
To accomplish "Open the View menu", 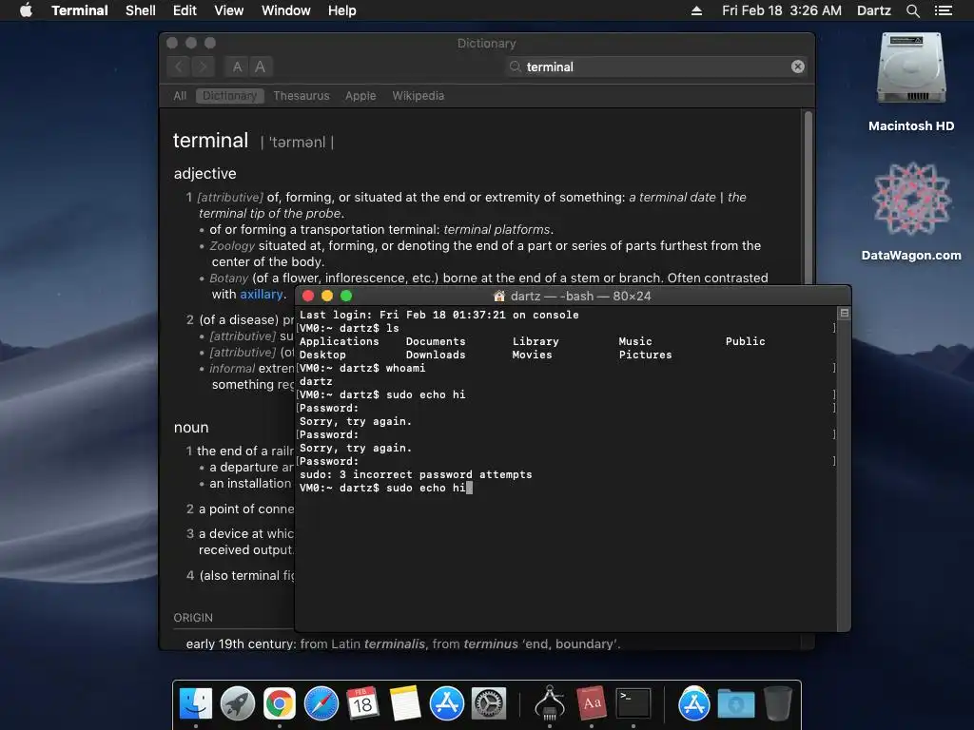I will 228,10.
